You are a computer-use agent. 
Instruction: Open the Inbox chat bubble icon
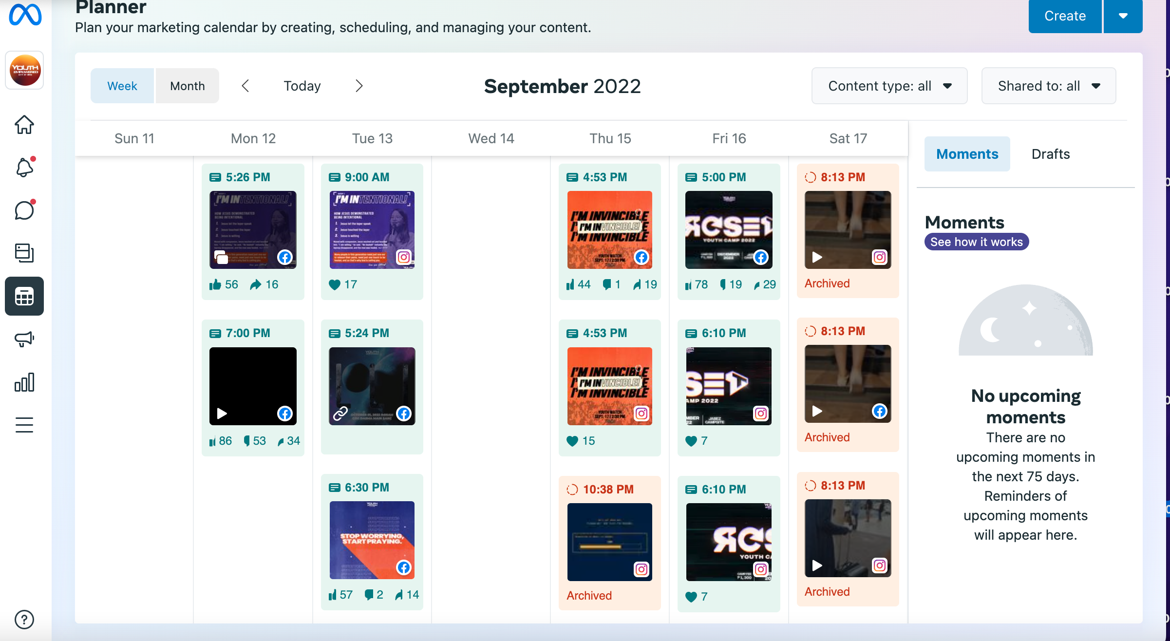tap(24, 210)
